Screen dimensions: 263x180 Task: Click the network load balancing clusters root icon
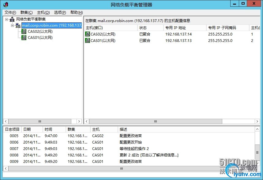tap(12, 19)
